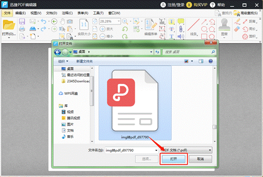Viewport: 263px width, 177px height.
Task: Click the dialog Back navigation arrow
Action: click(57, 52)
